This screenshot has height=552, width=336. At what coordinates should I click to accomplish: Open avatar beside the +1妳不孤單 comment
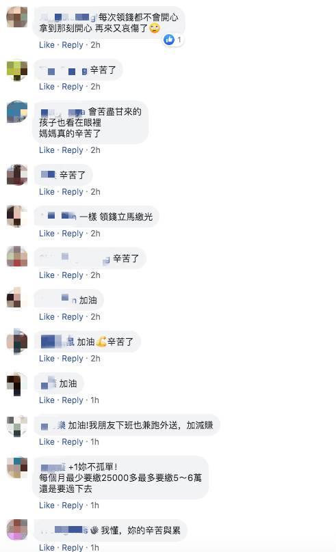click(17, 467)
